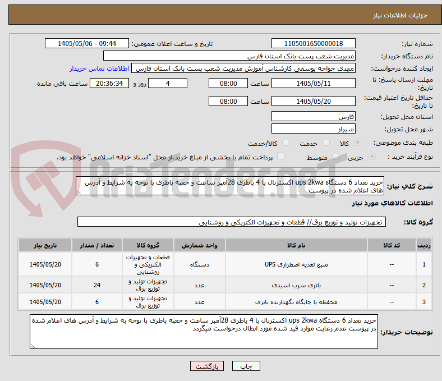
Task: Click the resize handle of شرح کلی نیاز box
Action: click(79, 192)
